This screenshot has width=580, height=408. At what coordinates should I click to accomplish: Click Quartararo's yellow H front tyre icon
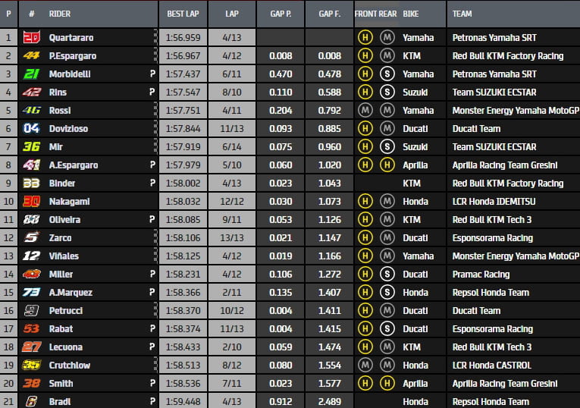pyautogui.click(x=365, y=37)
